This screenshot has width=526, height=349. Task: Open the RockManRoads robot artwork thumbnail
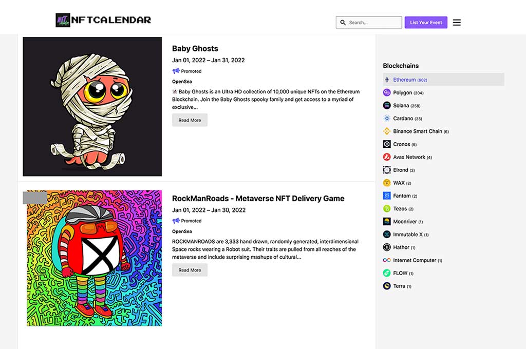pyautogui.click(x=94, y=258)
